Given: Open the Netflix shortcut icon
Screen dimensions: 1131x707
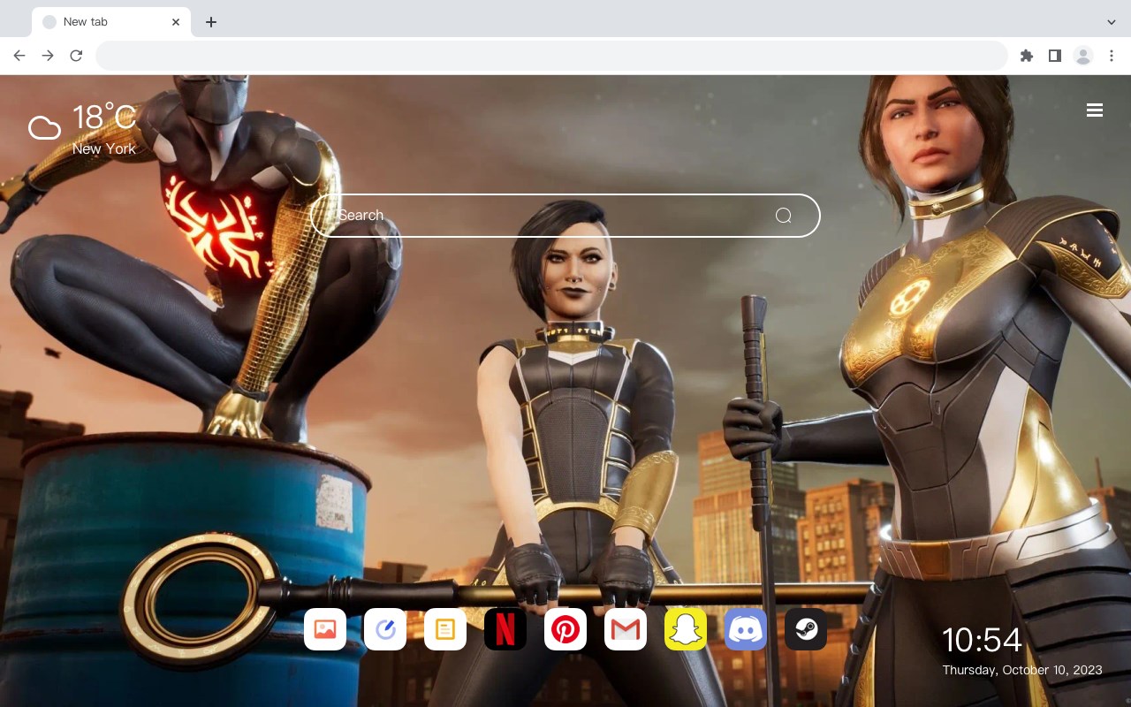Looking at the screenshot, I should coord(505,629).
